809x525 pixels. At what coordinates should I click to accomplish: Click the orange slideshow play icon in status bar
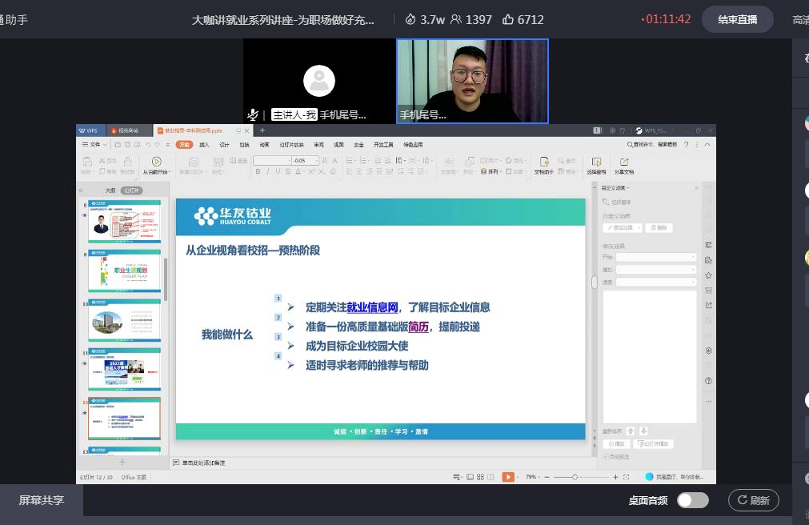click(x=508, y=477)
